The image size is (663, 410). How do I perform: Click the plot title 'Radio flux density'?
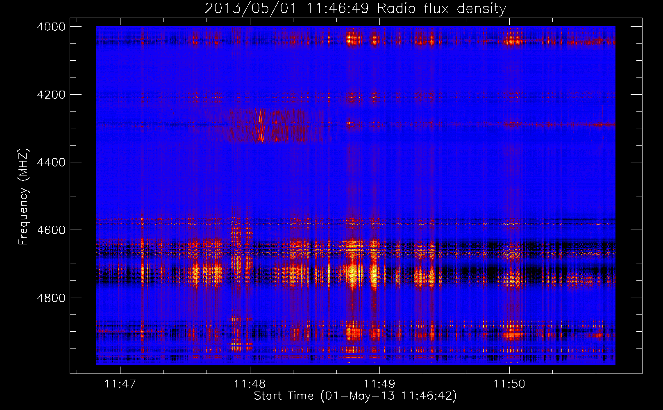coord(441,8)
